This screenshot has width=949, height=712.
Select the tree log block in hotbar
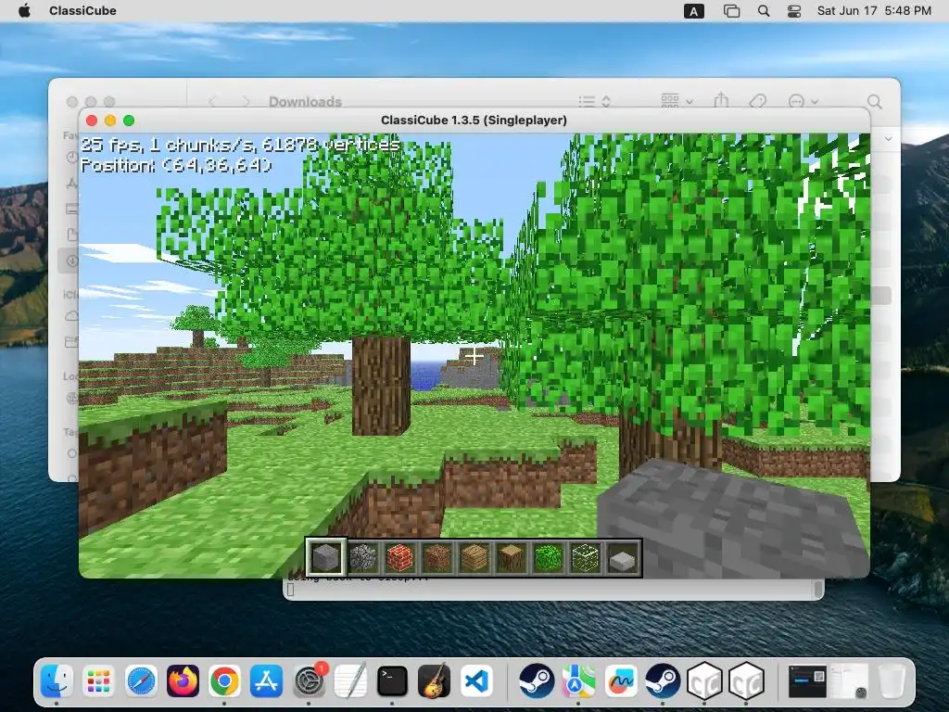(x=512, y=557)
